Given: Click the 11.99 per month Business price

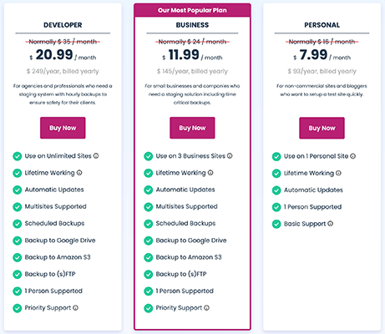Looking at the screenshot, I should [x=192, y=55].
